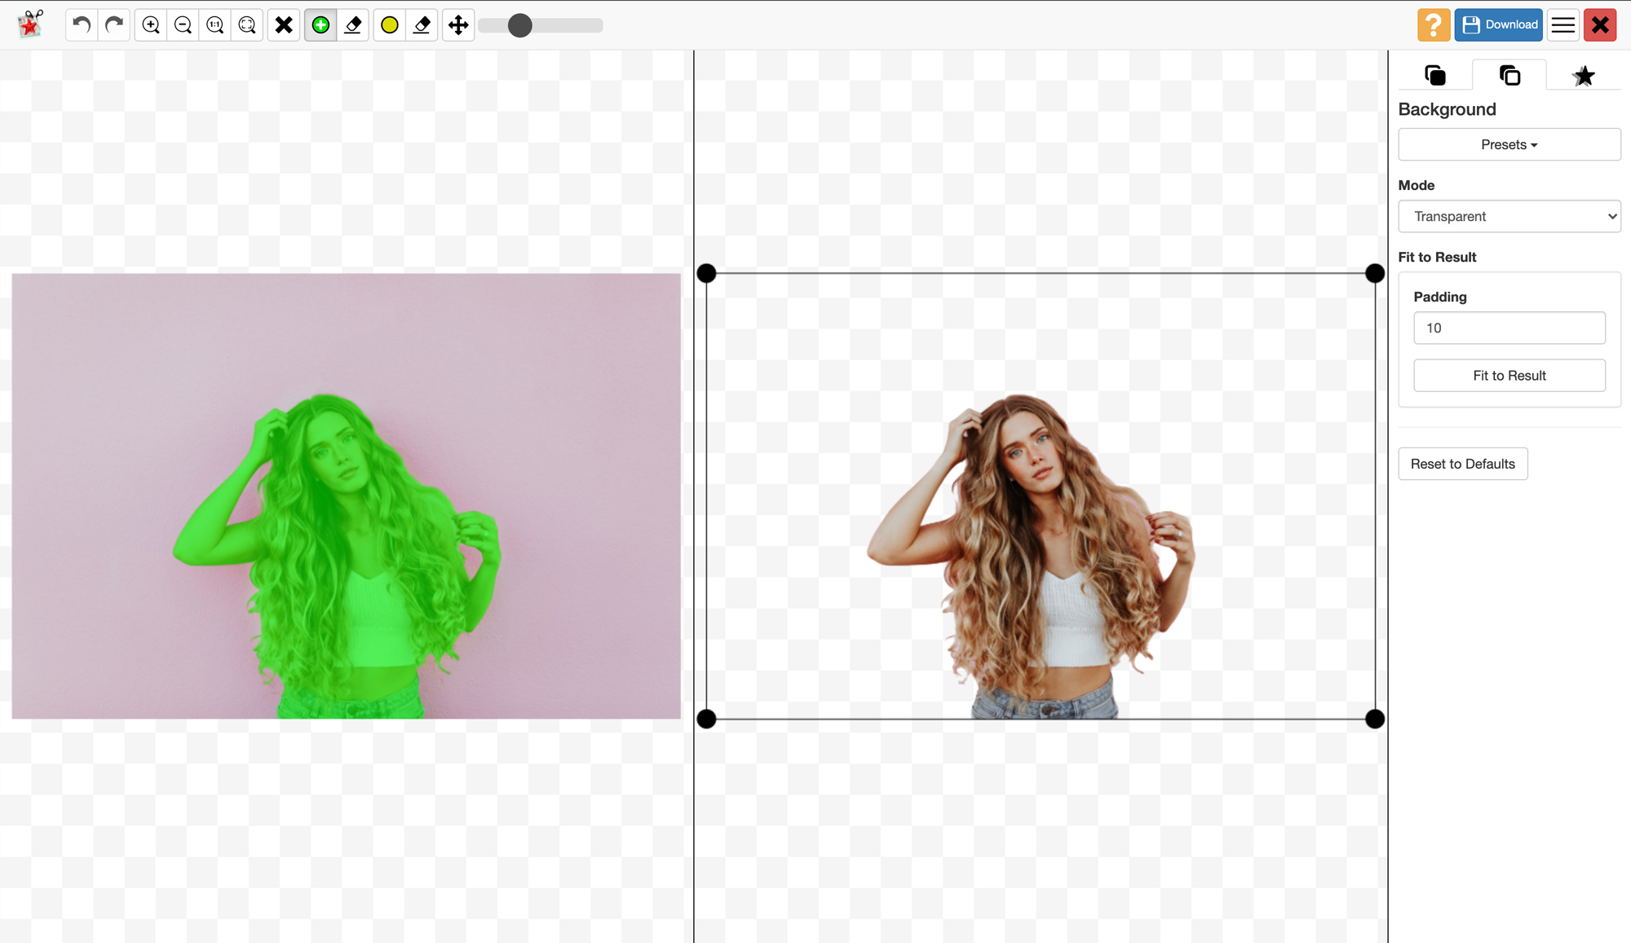Screen dimensions: 1631x943
Task: Activate the pan move tool
Action: 458,25
